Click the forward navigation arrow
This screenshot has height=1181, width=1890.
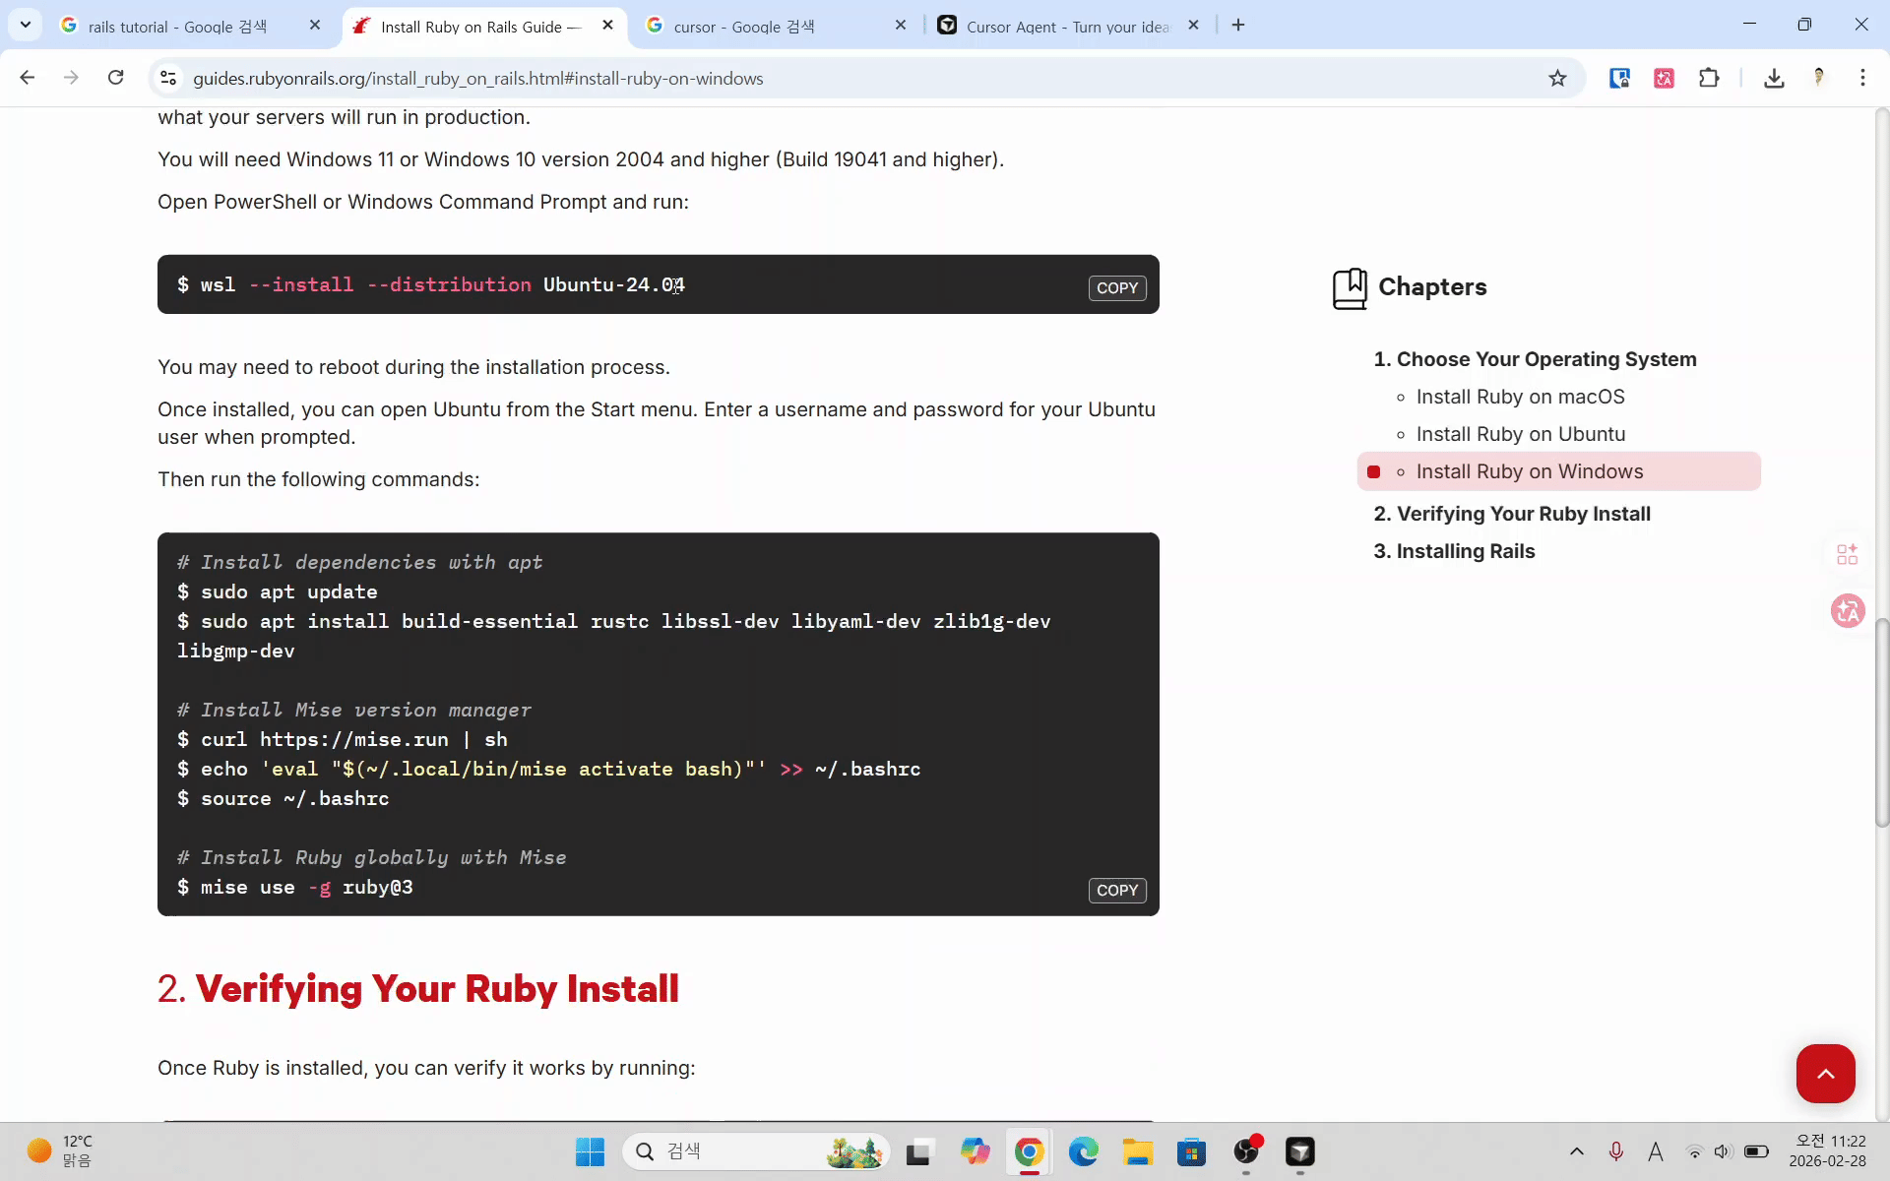tap(71, 78)
